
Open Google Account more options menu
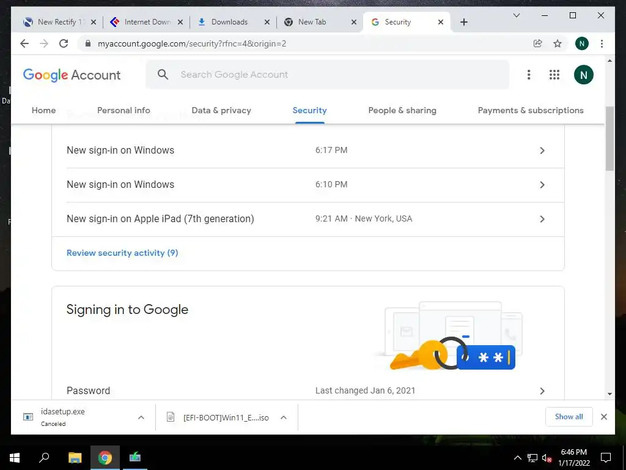point(529,75)
